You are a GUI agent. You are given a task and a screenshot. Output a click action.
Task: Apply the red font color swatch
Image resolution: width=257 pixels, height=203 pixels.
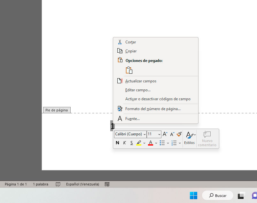[x=151, y=143]
